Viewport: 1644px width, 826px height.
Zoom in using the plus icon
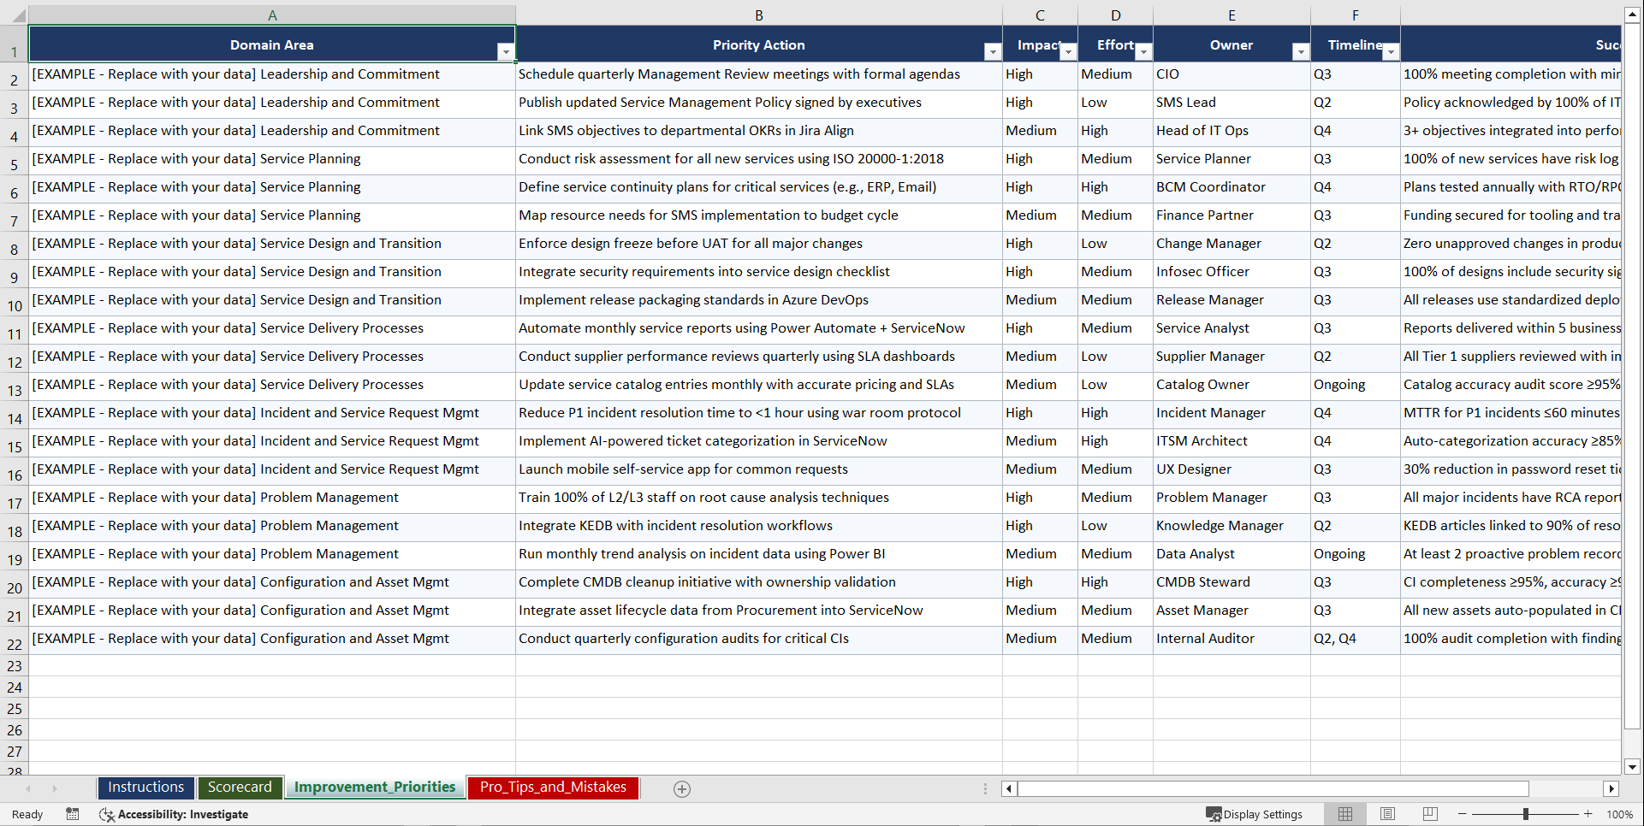coord(1588,814)
